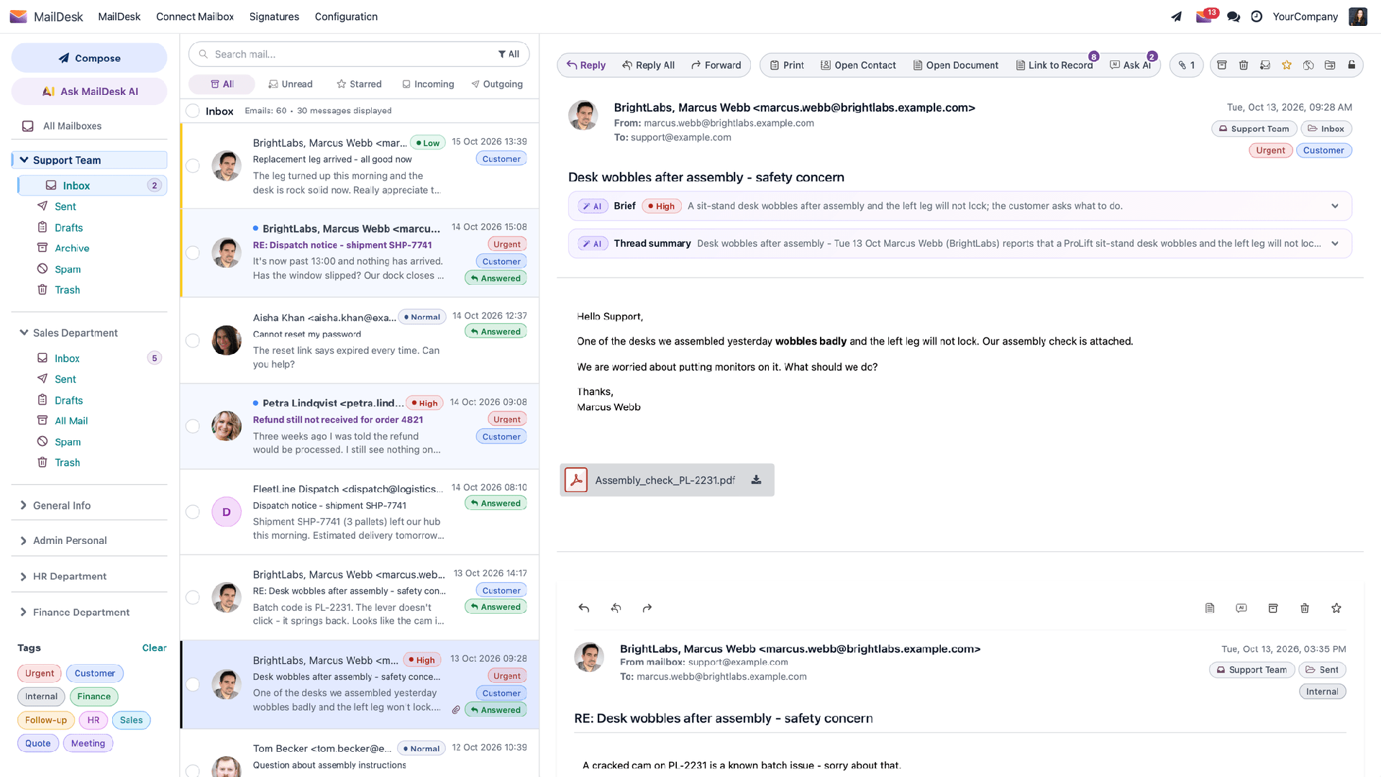Select the FleetLine Dispatch email checkbox
1381x777 pixels.
click(x=193, y=512)
